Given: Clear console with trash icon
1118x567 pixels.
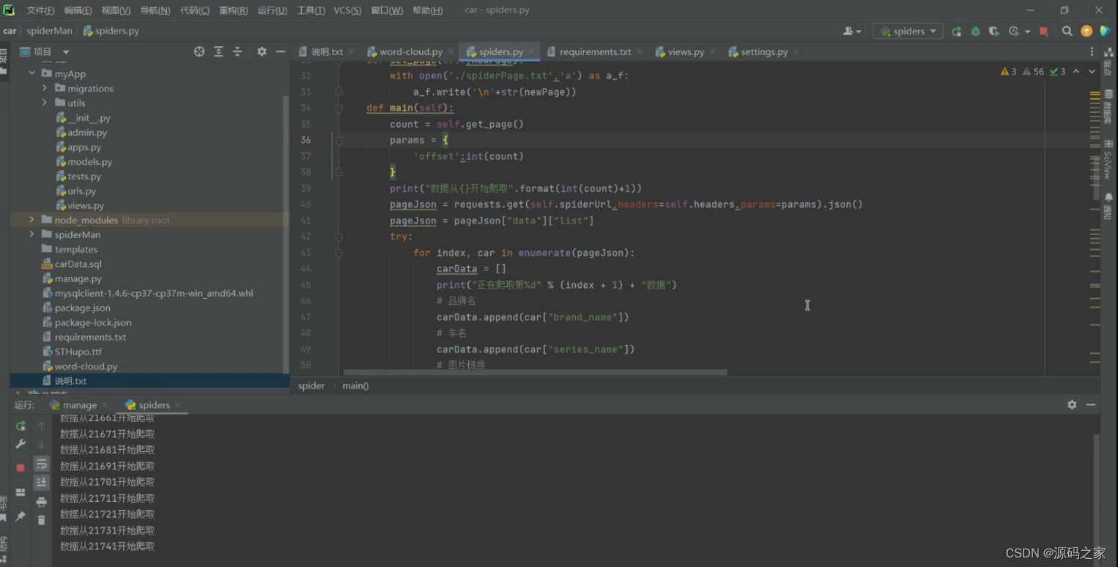Looking at the screenshot, I should pos(42,520).
